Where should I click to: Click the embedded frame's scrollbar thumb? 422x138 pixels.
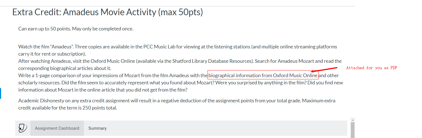(352, 130)
